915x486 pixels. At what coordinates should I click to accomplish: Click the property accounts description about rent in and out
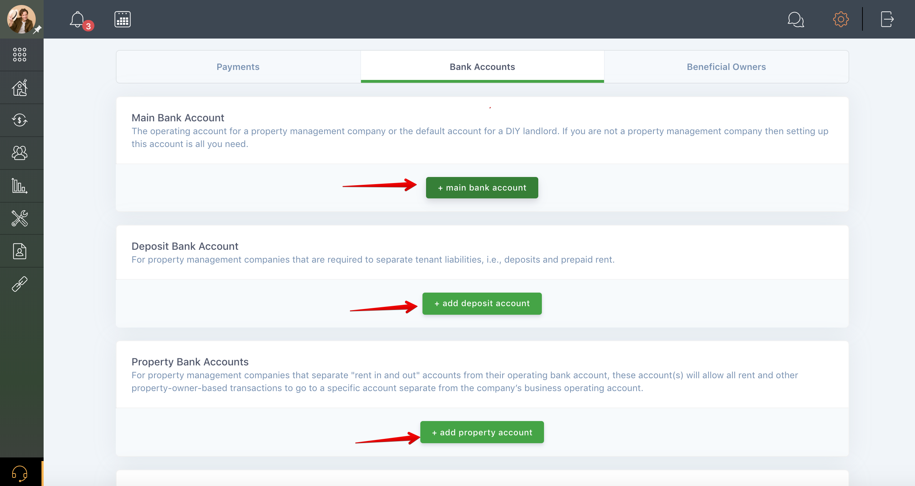(465, 381)
